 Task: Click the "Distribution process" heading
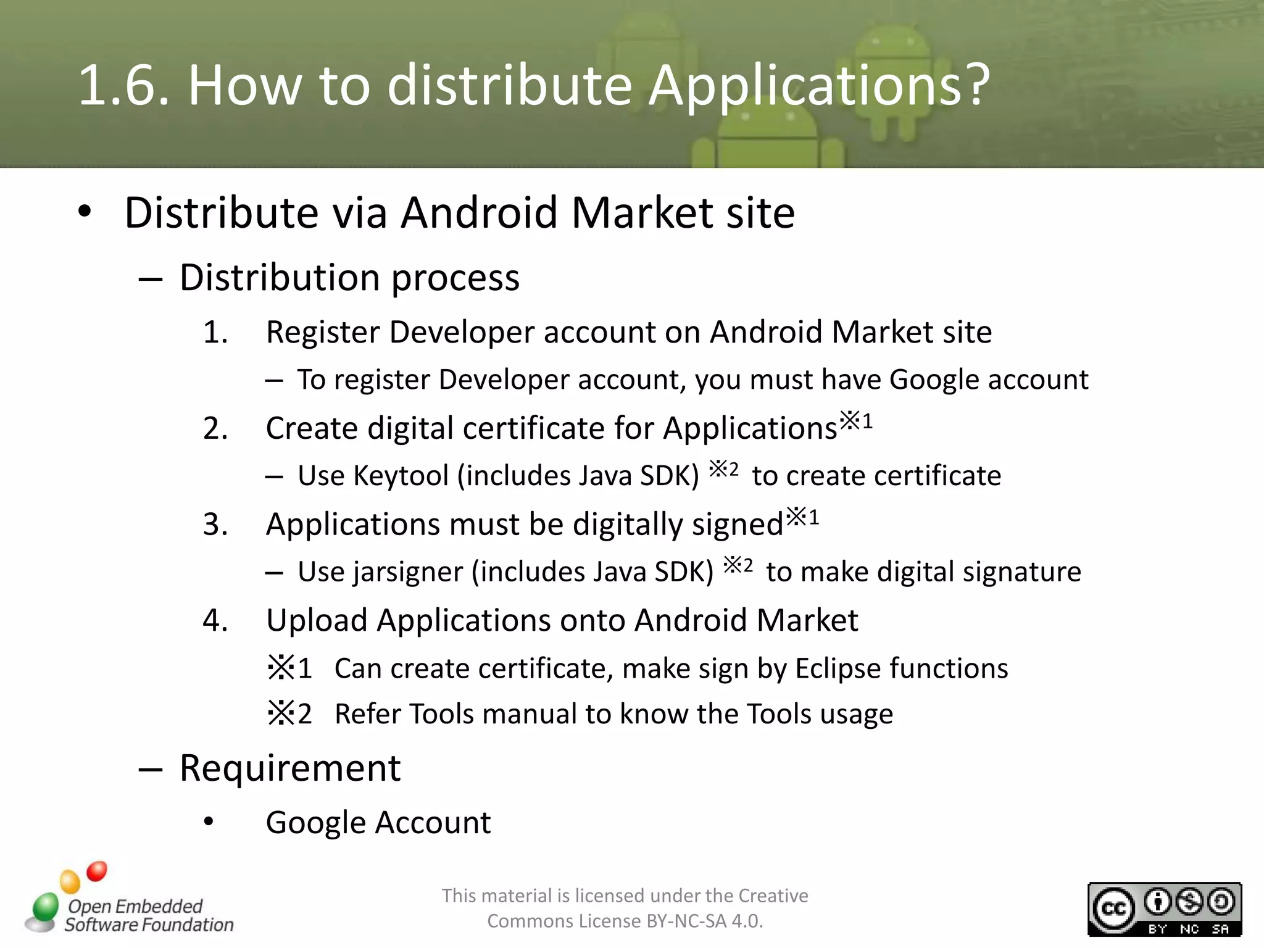(x=349, y=278)
